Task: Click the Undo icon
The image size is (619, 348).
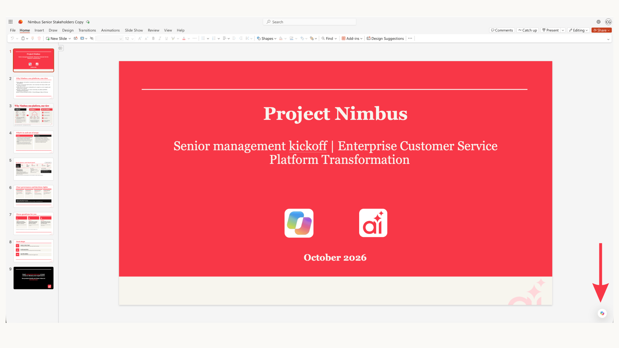Action: [x=12, y=38]
